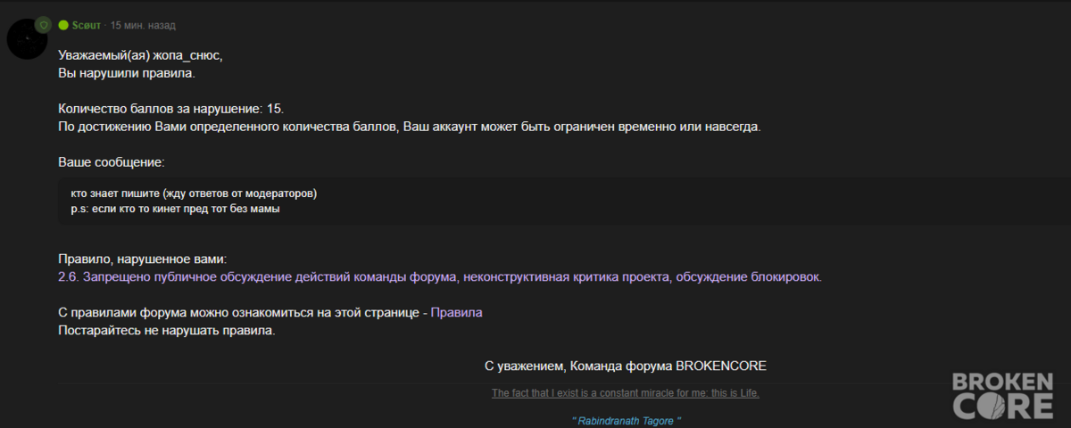Click the greeting line 'Уважаемый(ая) жопа_снюс'
Viewport: 1071px width, 428px height.
point(140,55)
